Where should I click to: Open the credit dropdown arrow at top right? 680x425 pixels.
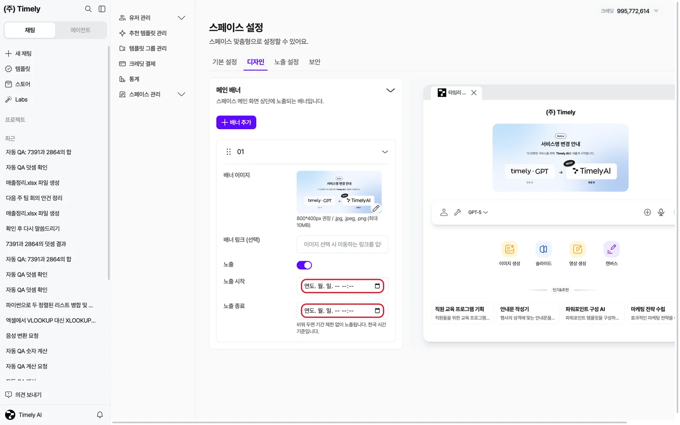(656, 11)
